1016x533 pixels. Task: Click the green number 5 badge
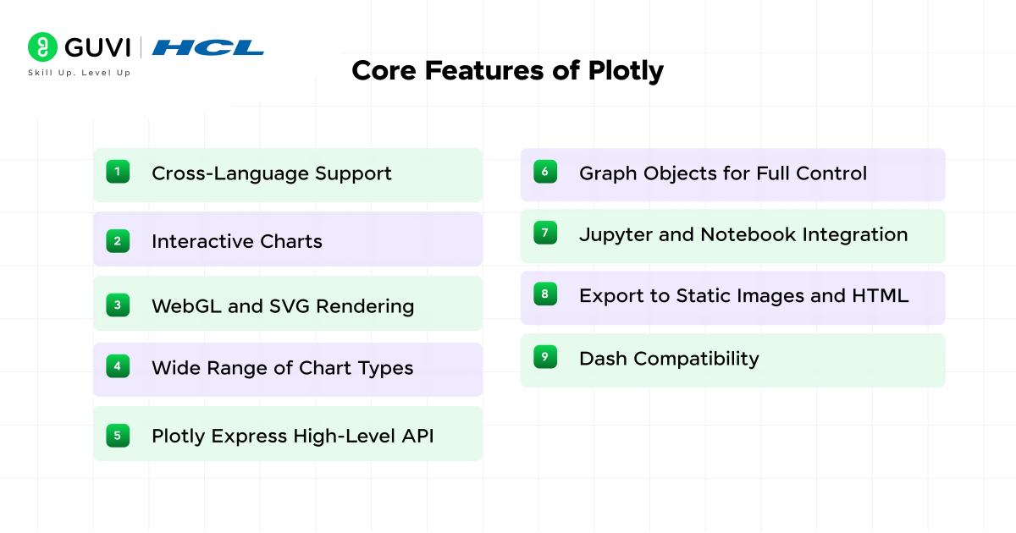click(x=118, y=436)
